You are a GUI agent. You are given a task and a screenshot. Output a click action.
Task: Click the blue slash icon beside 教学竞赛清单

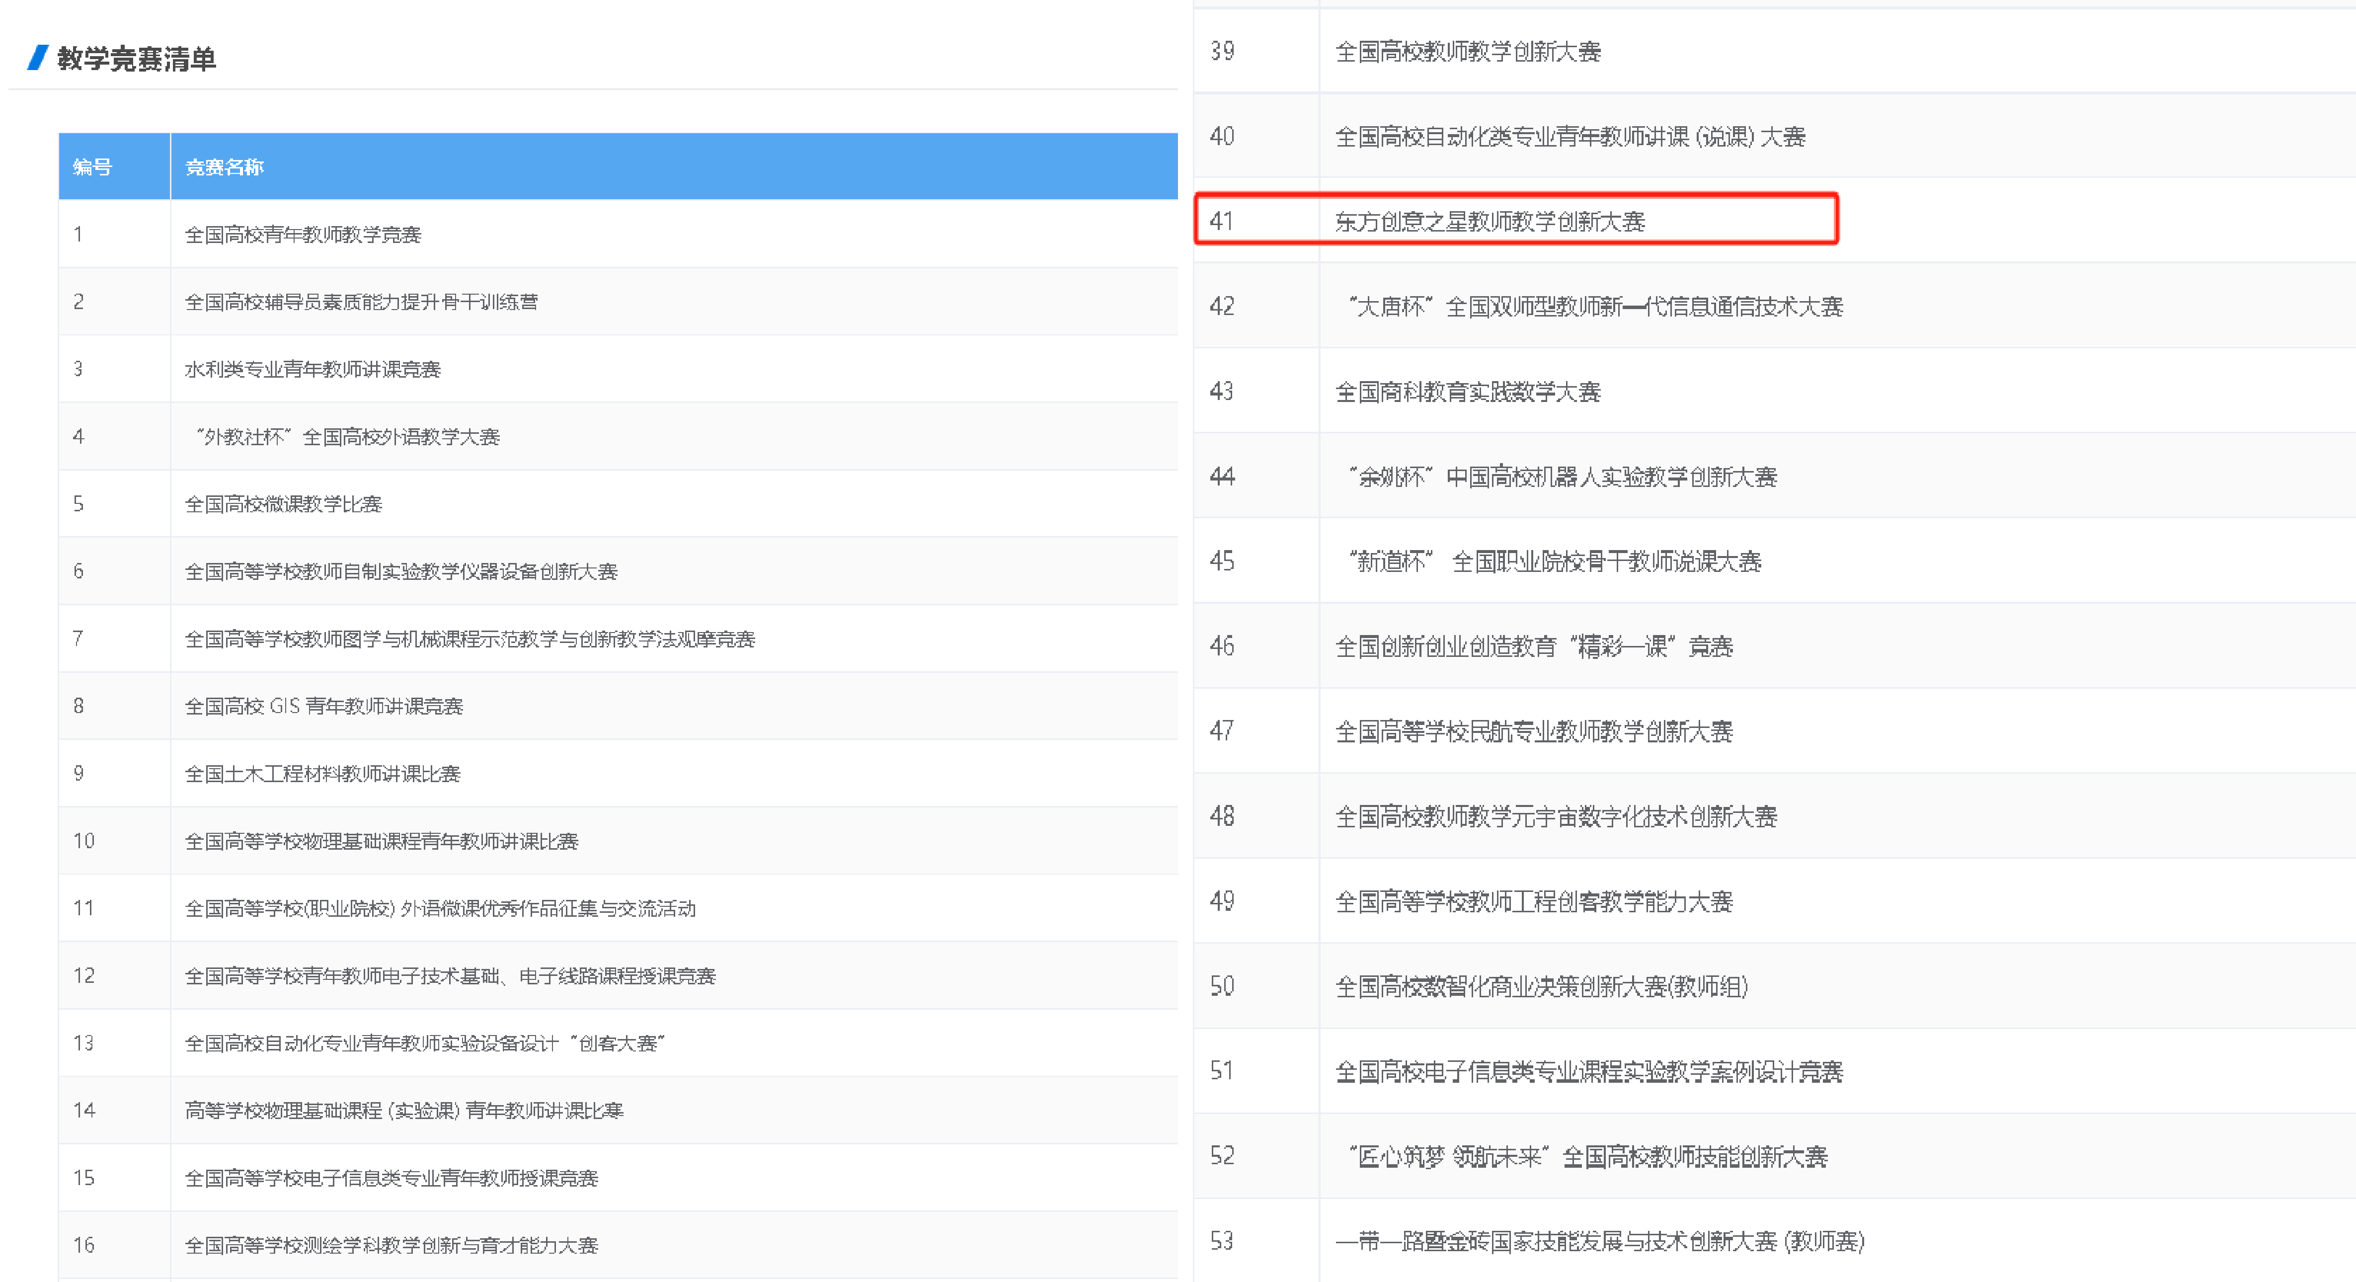tap(37, 58)
